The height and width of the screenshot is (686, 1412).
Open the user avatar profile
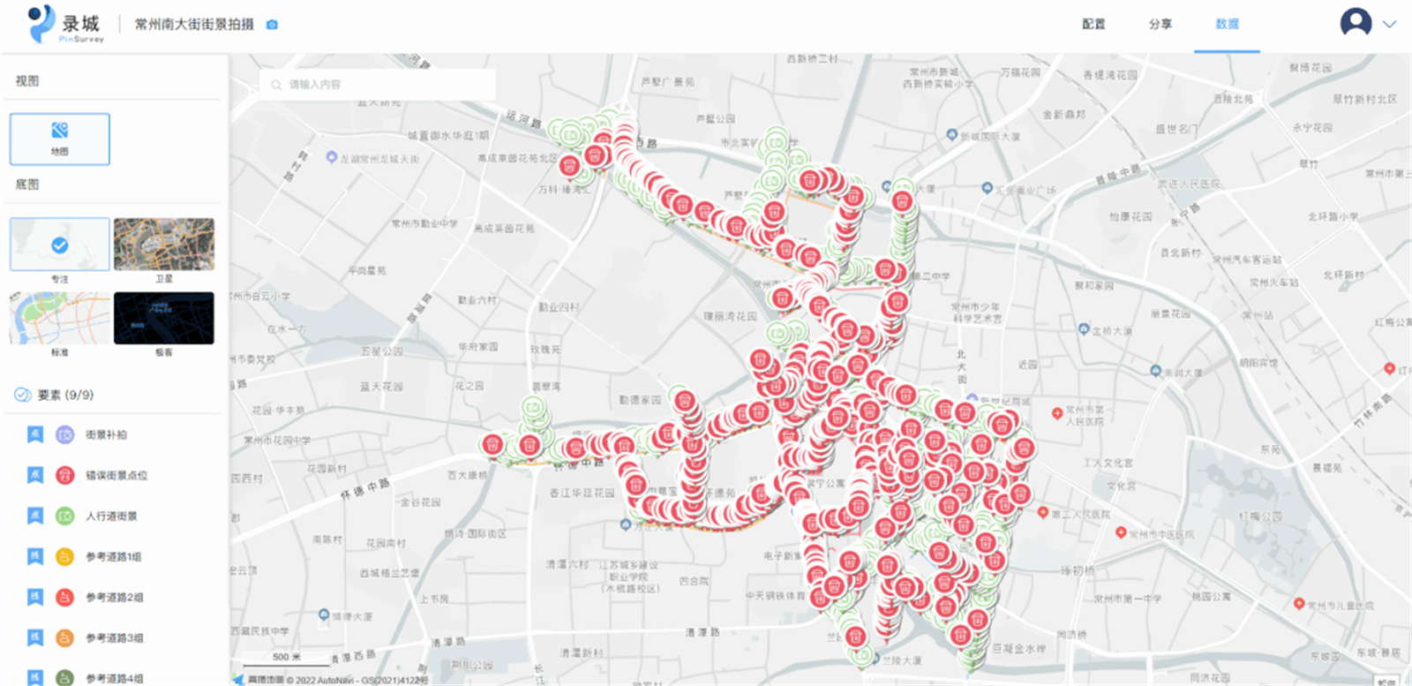pos(1356,23)
